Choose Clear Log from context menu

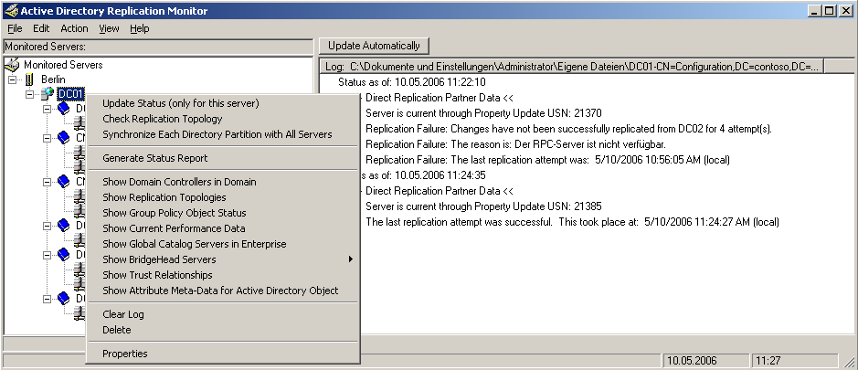(x=122, y=314)
